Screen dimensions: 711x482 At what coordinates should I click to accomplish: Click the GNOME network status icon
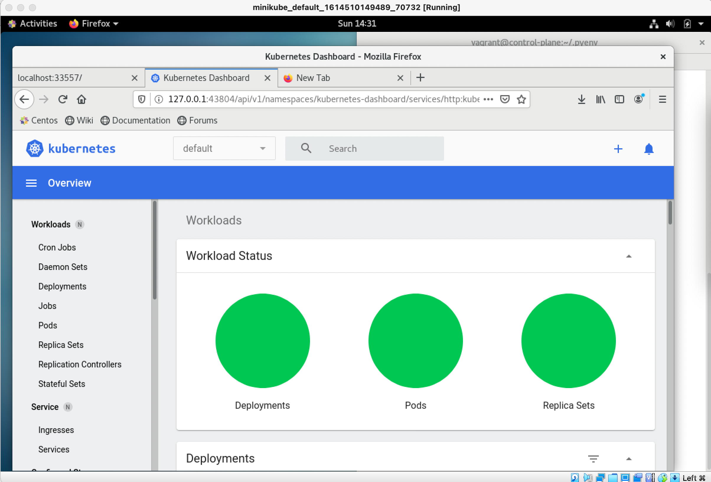tap(654, 24)
